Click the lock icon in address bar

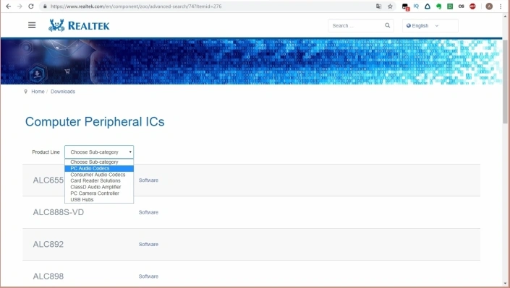click(45, 6)
